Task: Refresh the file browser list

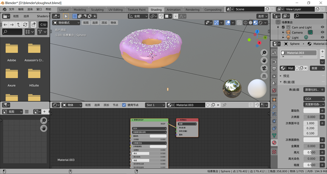Action: tap(25, 25)
